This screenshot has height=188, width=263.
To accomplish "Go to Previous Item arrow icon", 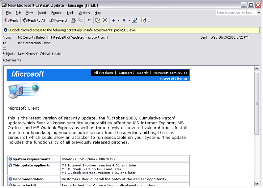I will (x=114, y=20).
